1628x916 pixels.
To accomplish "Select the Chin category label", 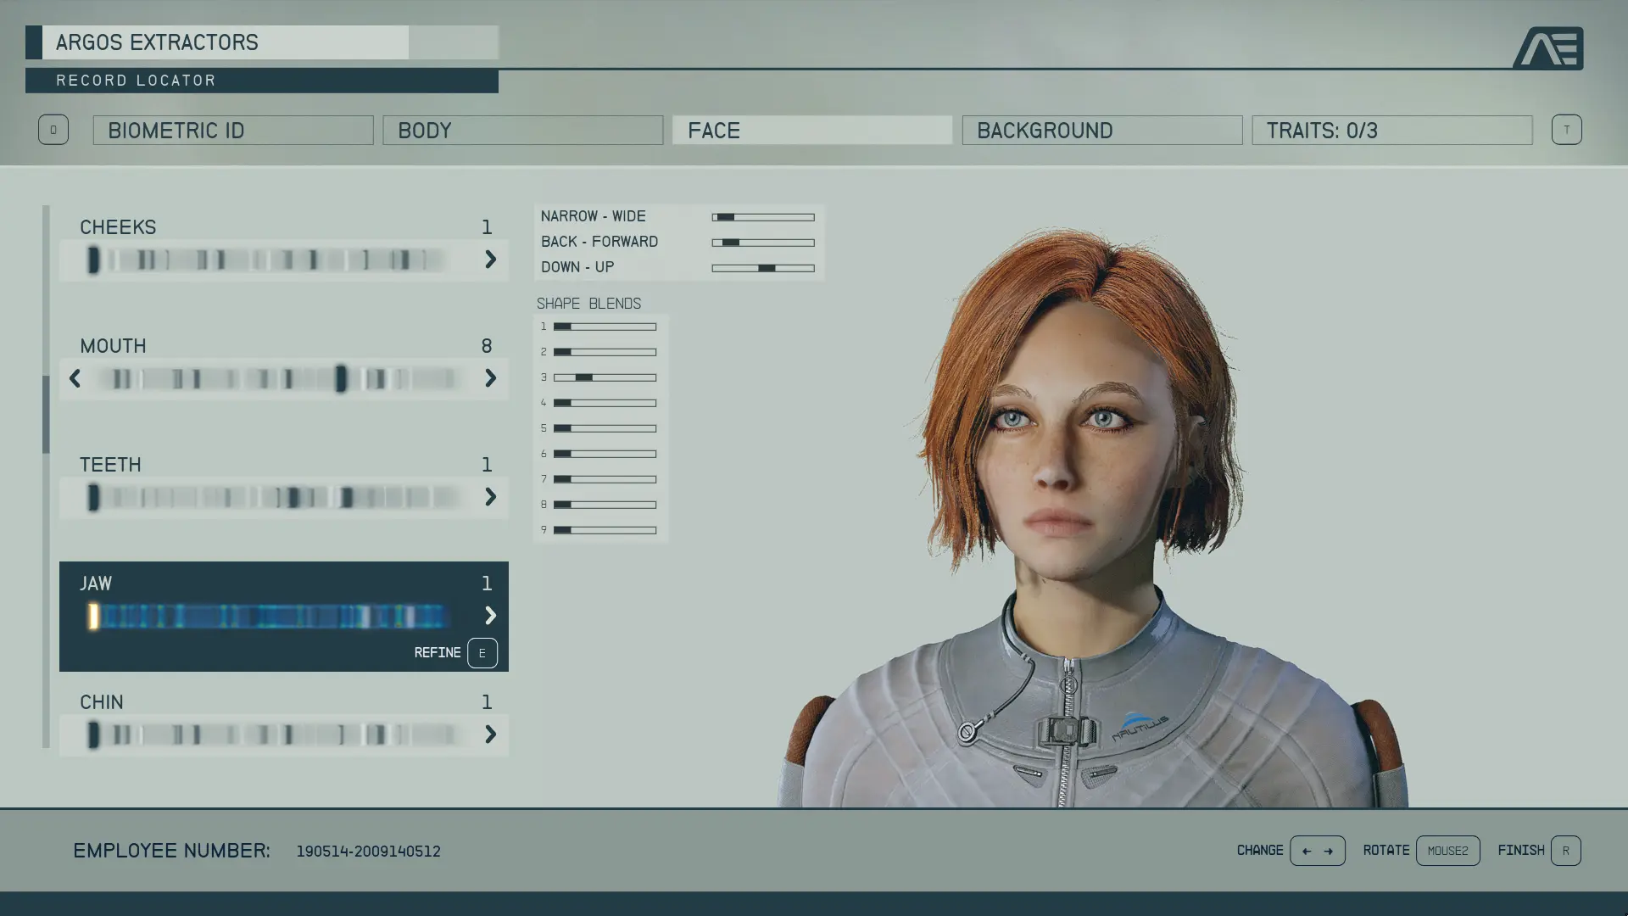I will pyautogui.click(x=102, y=702).
